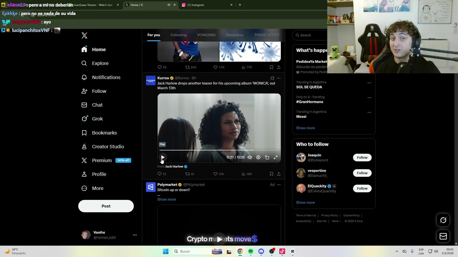Open Home in X sidebar
Viewport: 458px width, 257px height.
(x=94, y=50)
